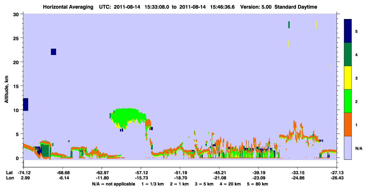Click longitude value -15.73
Image resolution: width=374 pixels, height=192 pixels.
click(141, 178)
